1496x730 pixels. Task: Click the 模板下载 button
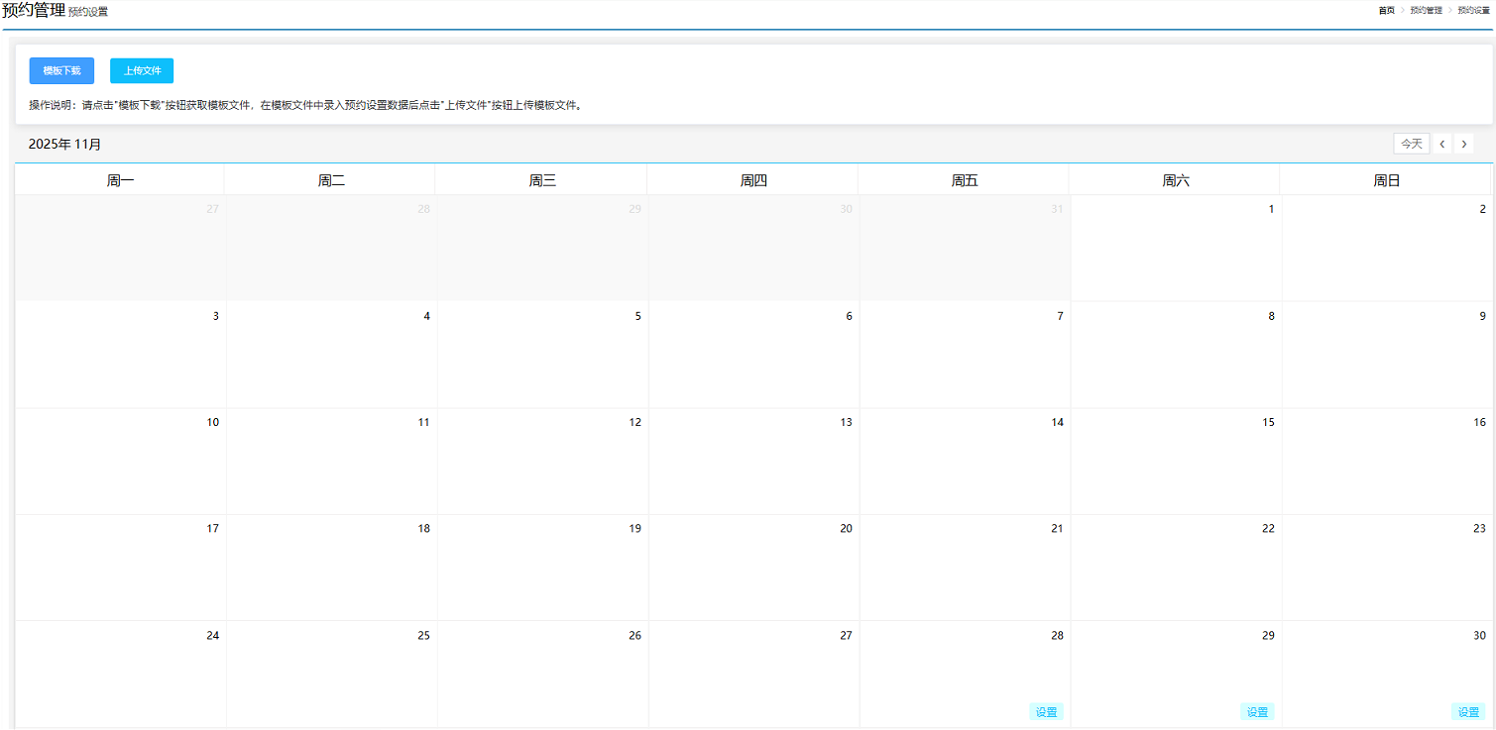pos(61,71)
